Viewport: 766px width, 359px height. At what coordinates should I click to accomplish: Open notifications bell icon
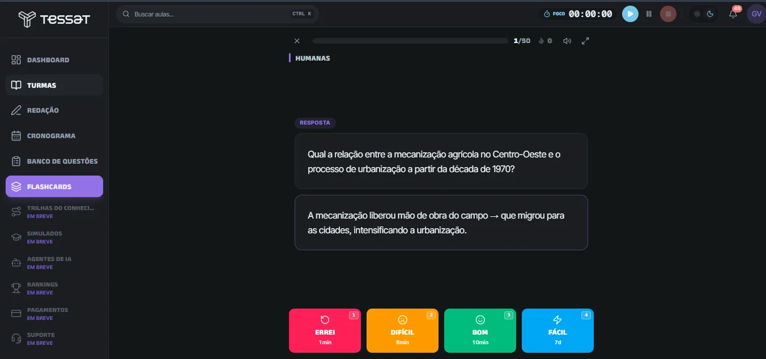733,14
